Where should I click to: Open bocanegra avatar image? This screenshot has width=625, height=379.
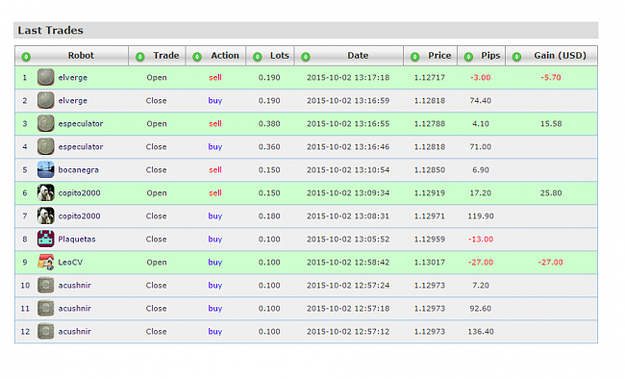click(45, 170)
